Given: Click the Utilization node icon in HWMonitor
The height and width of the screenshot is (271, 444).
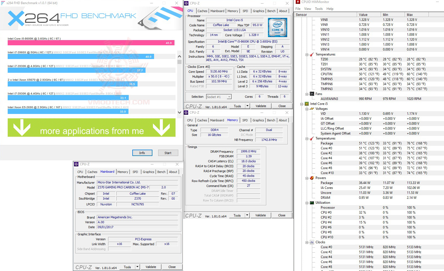Looking at the screenshot, I should coord(312,203).
